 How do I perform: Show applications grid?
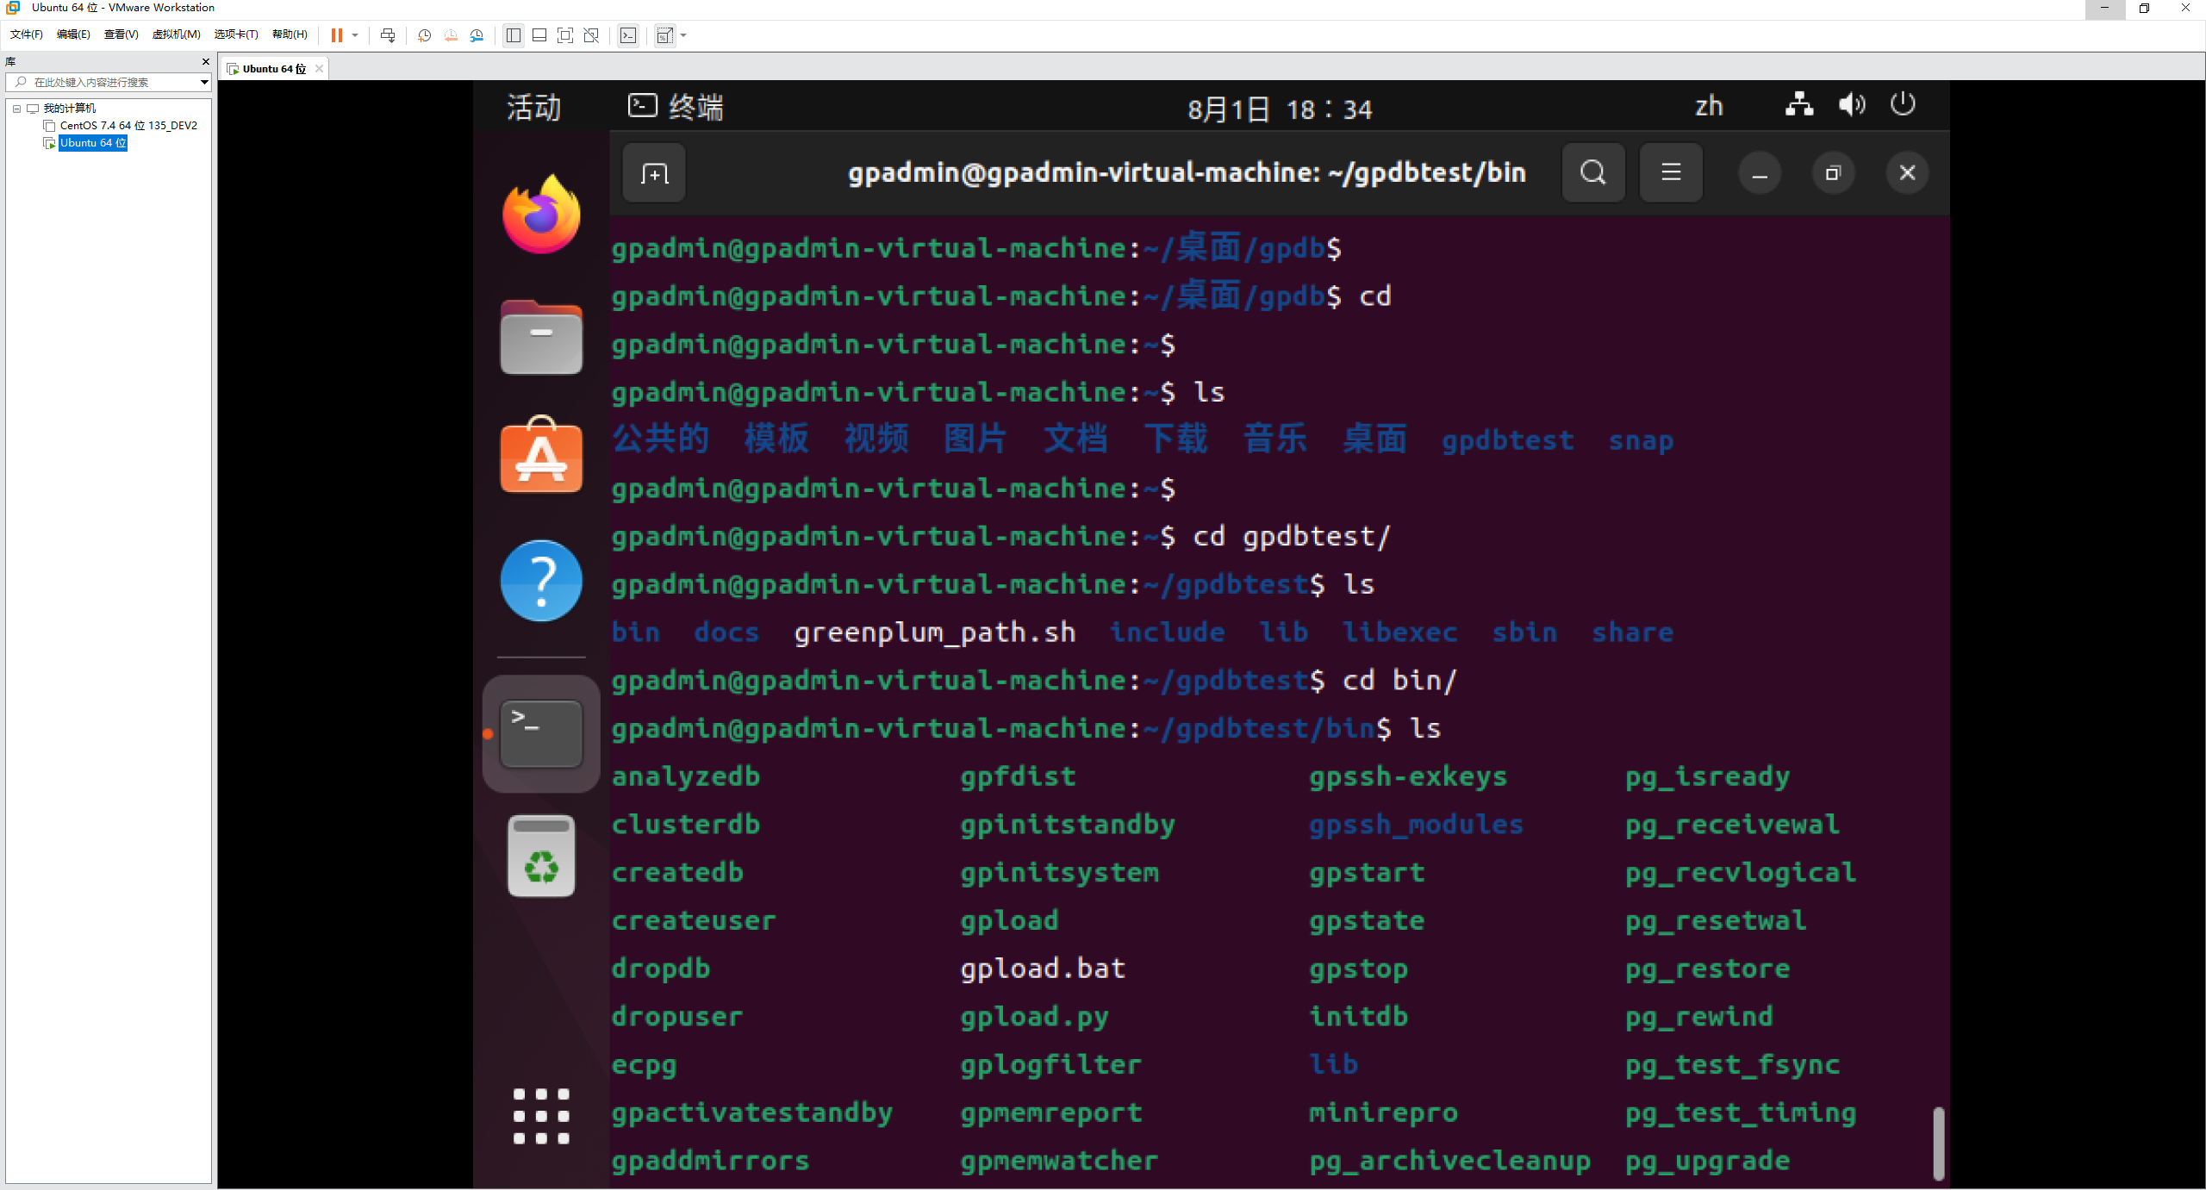[541, 1116]
